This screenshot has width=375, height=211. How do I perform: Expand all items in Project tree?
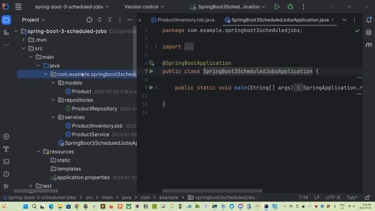pyautogui.click(x=100, y=20)
